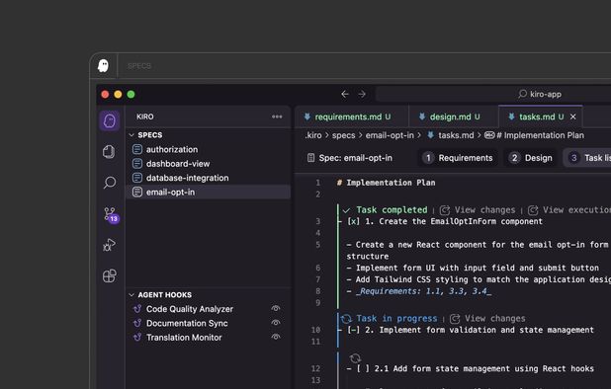This screenshot has width=611, height=389.
Task: Open the Requirements: 1.1, 3.3, 3.4 reference
Action: tap(423, 291)
